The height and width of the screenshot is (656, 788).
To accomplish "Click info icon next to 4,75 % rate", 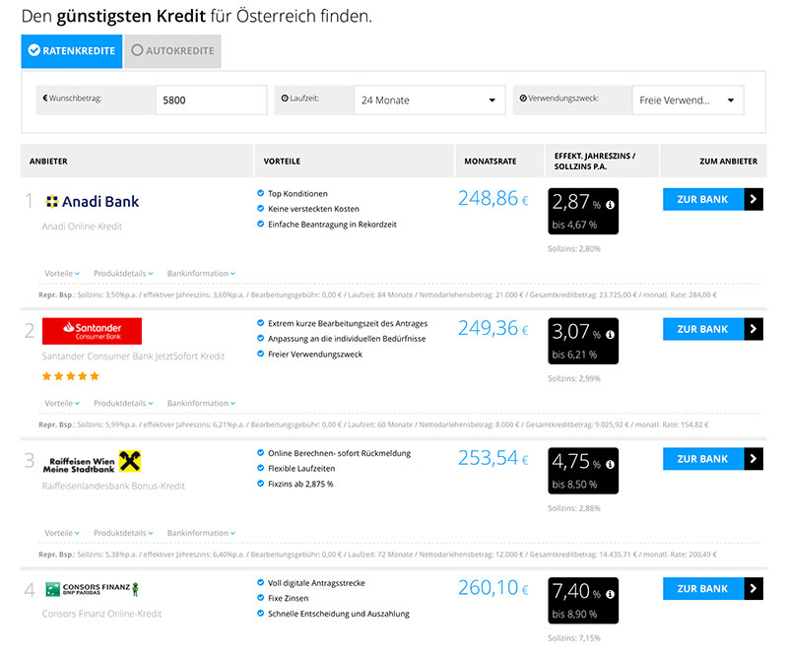I will pos(610,464).
